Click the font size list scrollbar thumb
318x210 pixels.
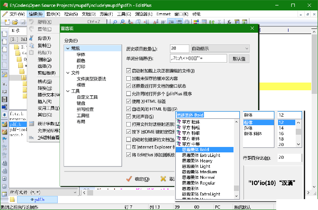[298, 132]
